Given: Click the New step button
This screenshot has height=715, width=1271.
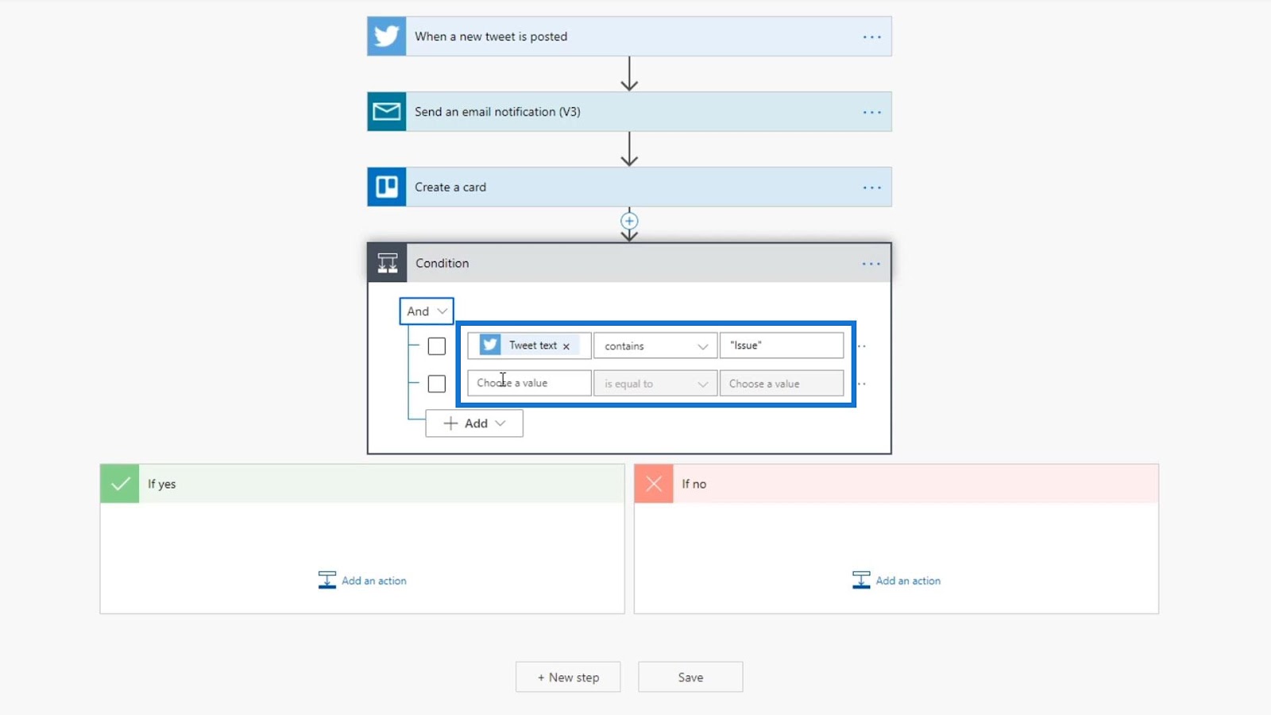Looking at the screenshot, I should coord(568,677).
